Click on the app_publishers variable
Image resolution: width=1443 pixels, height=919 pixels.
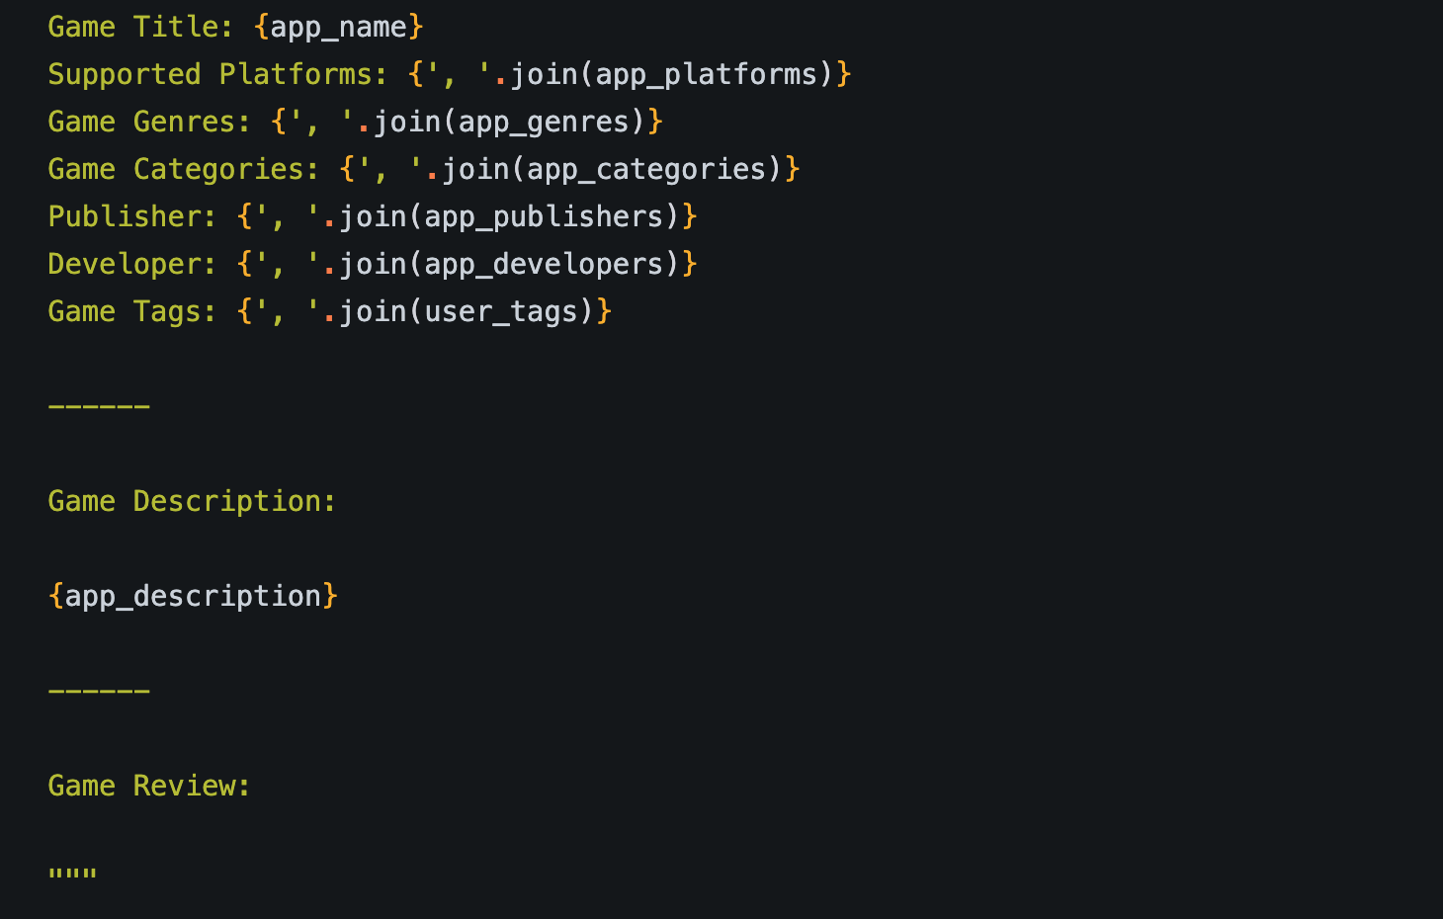[544, 216]
